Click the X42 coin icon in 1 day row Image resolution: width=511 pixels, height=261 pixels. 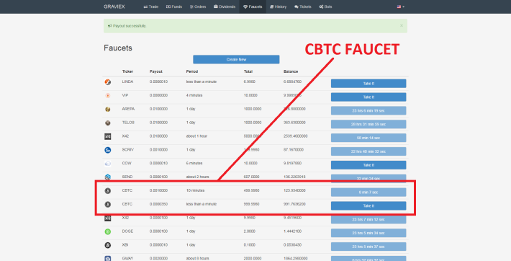point(107,218)
